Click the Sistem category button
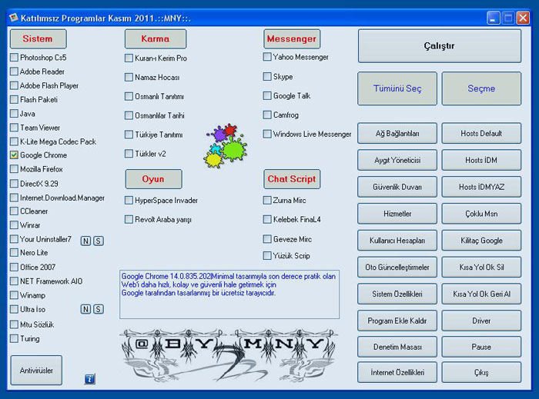Viewport: 539px width, 399px height. (38, 38)
